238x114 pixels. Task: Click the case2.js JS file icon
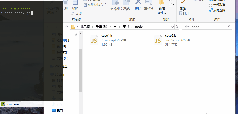click(x=158, y=40)
